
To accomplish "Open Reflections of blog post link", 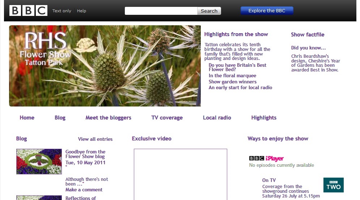I will tap(81, 198).
